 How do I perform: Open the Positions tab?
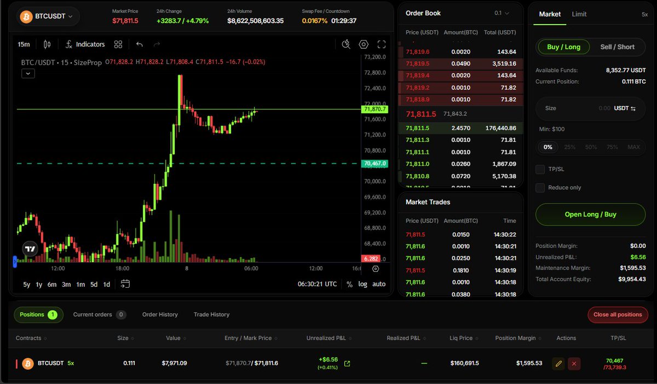[x=38, y=315]
